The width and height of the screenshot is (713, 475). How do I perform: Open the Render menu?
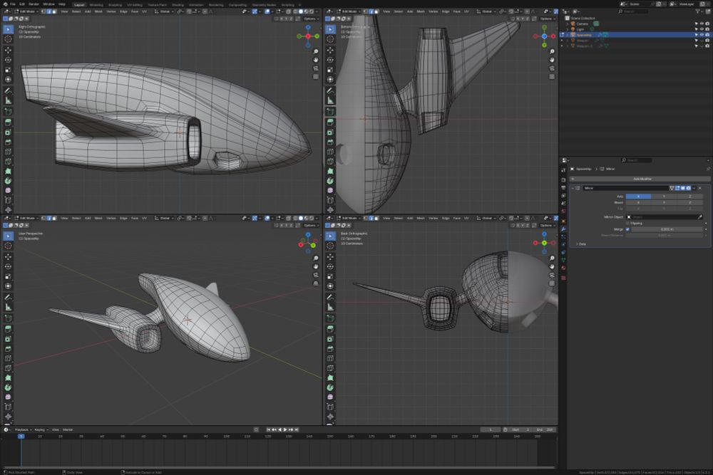pyautogui.click(x=33, y=4)
